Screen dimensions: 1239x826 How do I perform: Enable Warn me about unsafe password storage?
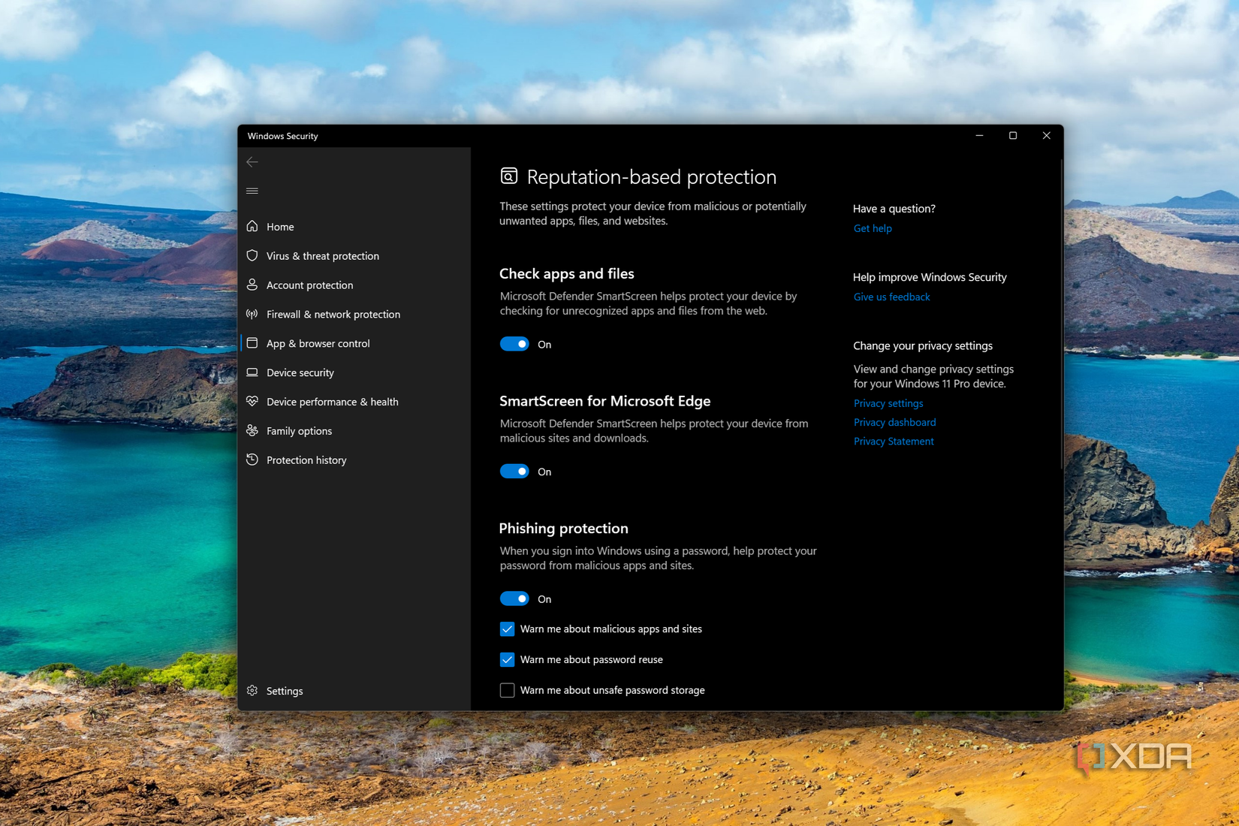(x=507, y=689)
